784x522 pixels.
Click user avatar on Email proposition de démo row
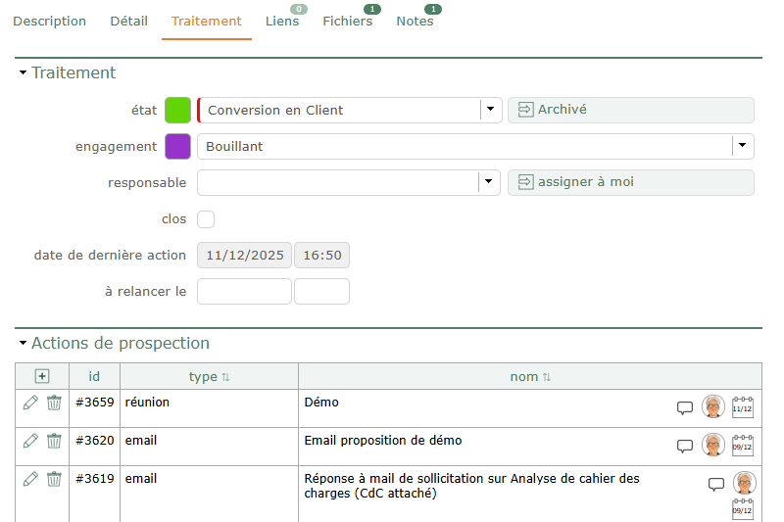[713, 445]
